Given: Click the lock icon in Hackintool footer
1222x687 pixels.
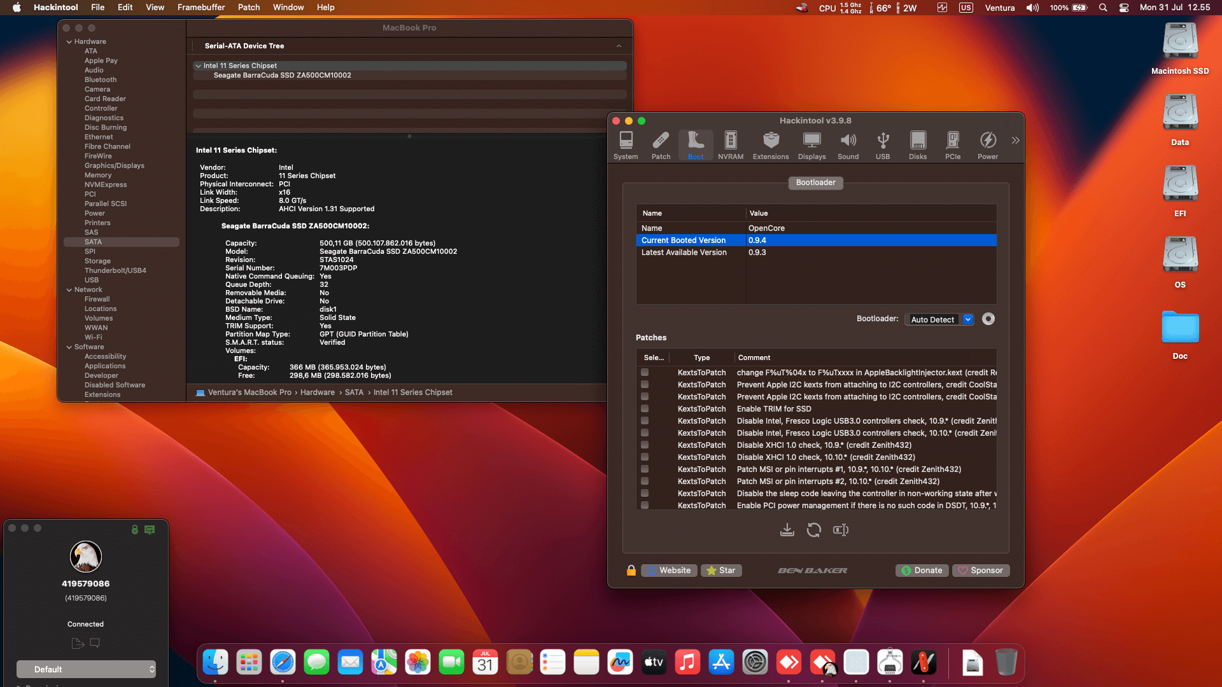Looking at the screenshot, I should pos(631,571).
